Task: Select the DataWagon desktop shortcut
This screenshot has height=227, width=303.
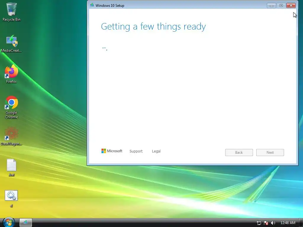Action: (x=12, y=136)
